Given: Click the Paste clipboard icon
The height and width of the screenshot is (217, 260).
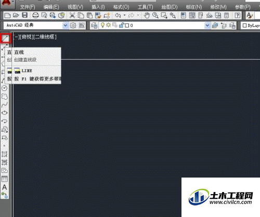Looking at the screenshot, I should (x=89, y=16).
